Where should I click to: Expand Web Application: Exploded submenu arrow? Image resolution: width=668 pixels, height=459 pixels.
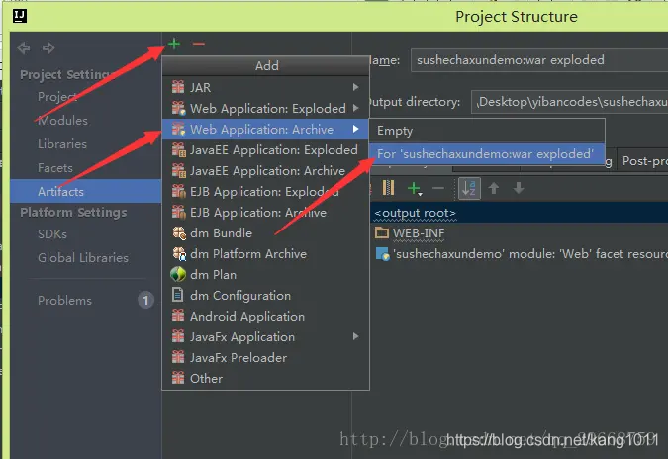pos(355,108)
